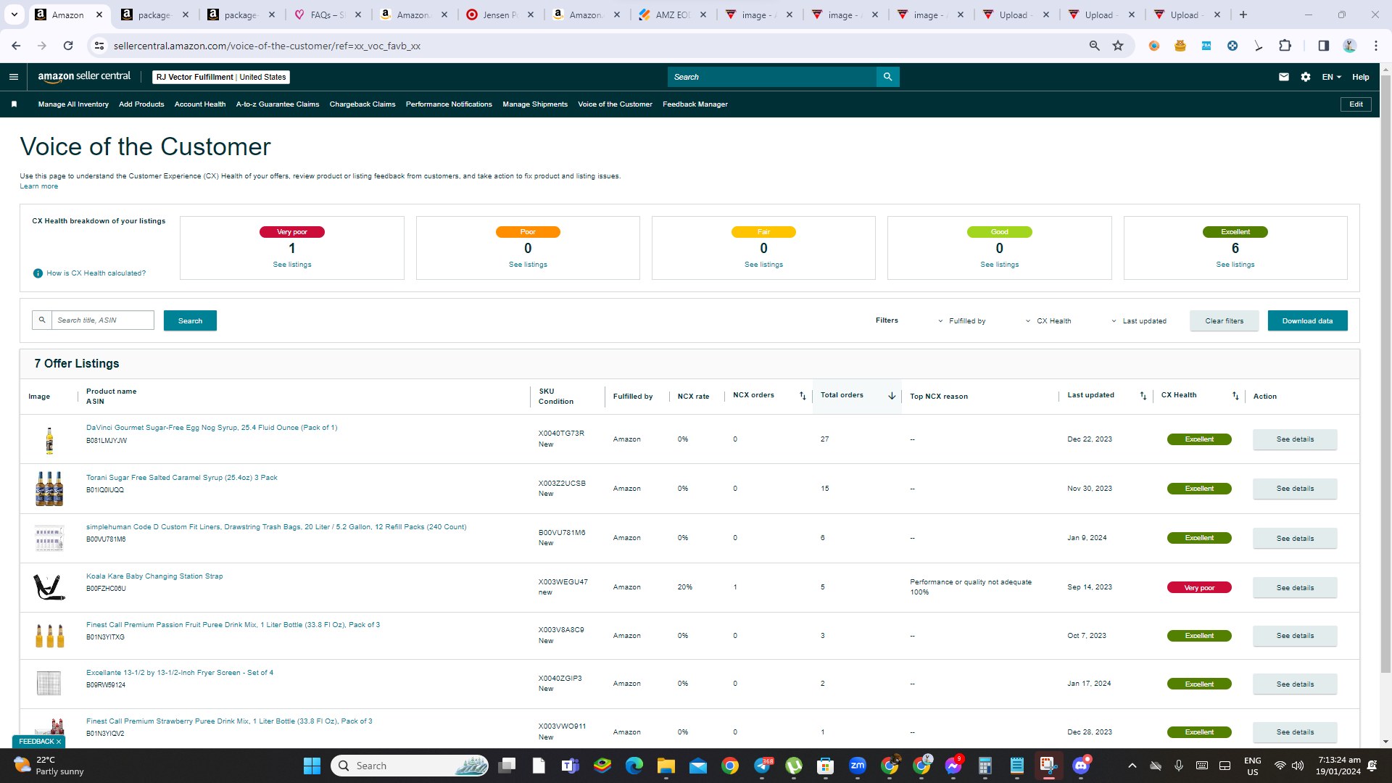Sort by Last updated column arrows
This screenshot has height=783, width=1392.
point(1143,396)
